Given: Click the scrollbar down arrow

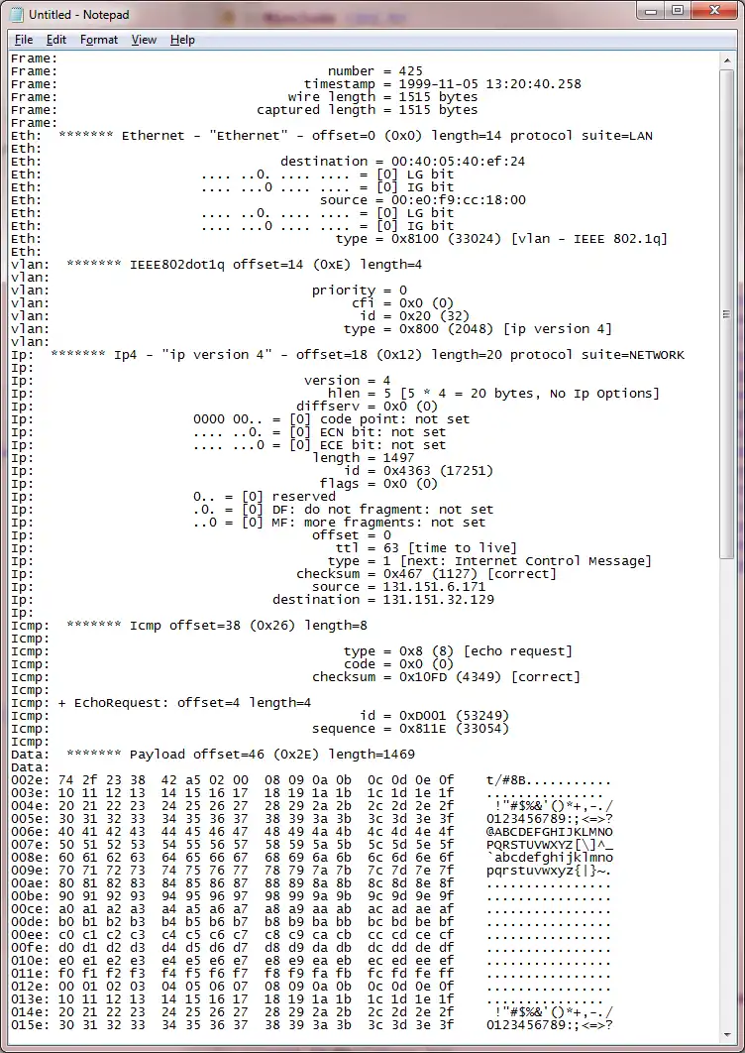Looking at the screenshot, I should pyautogui.click(x=727, y=1035).
